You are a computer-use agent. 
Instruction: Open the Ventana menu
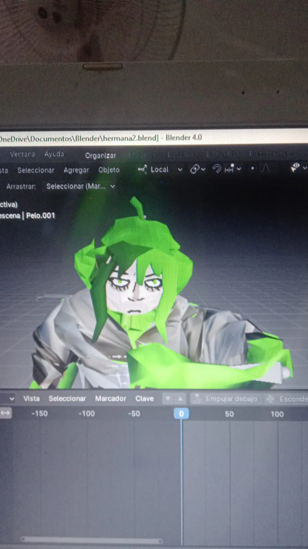(22, 154)
